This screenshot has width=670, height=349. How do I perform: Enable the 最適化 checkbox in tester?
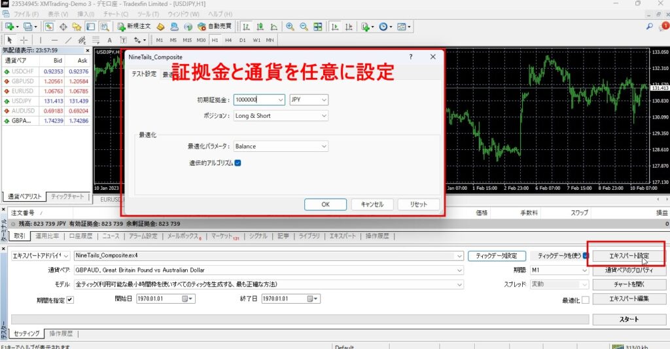click(x=586, y=301)
